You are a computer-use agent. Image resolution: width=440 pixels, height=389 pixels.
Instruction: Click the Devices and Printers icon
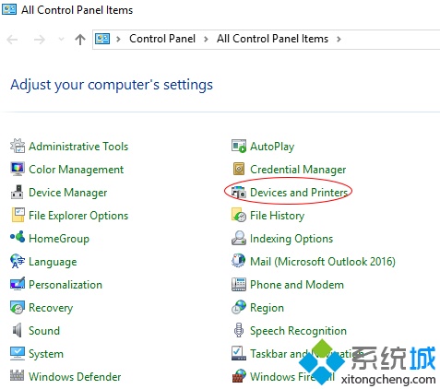pos(239,192)
